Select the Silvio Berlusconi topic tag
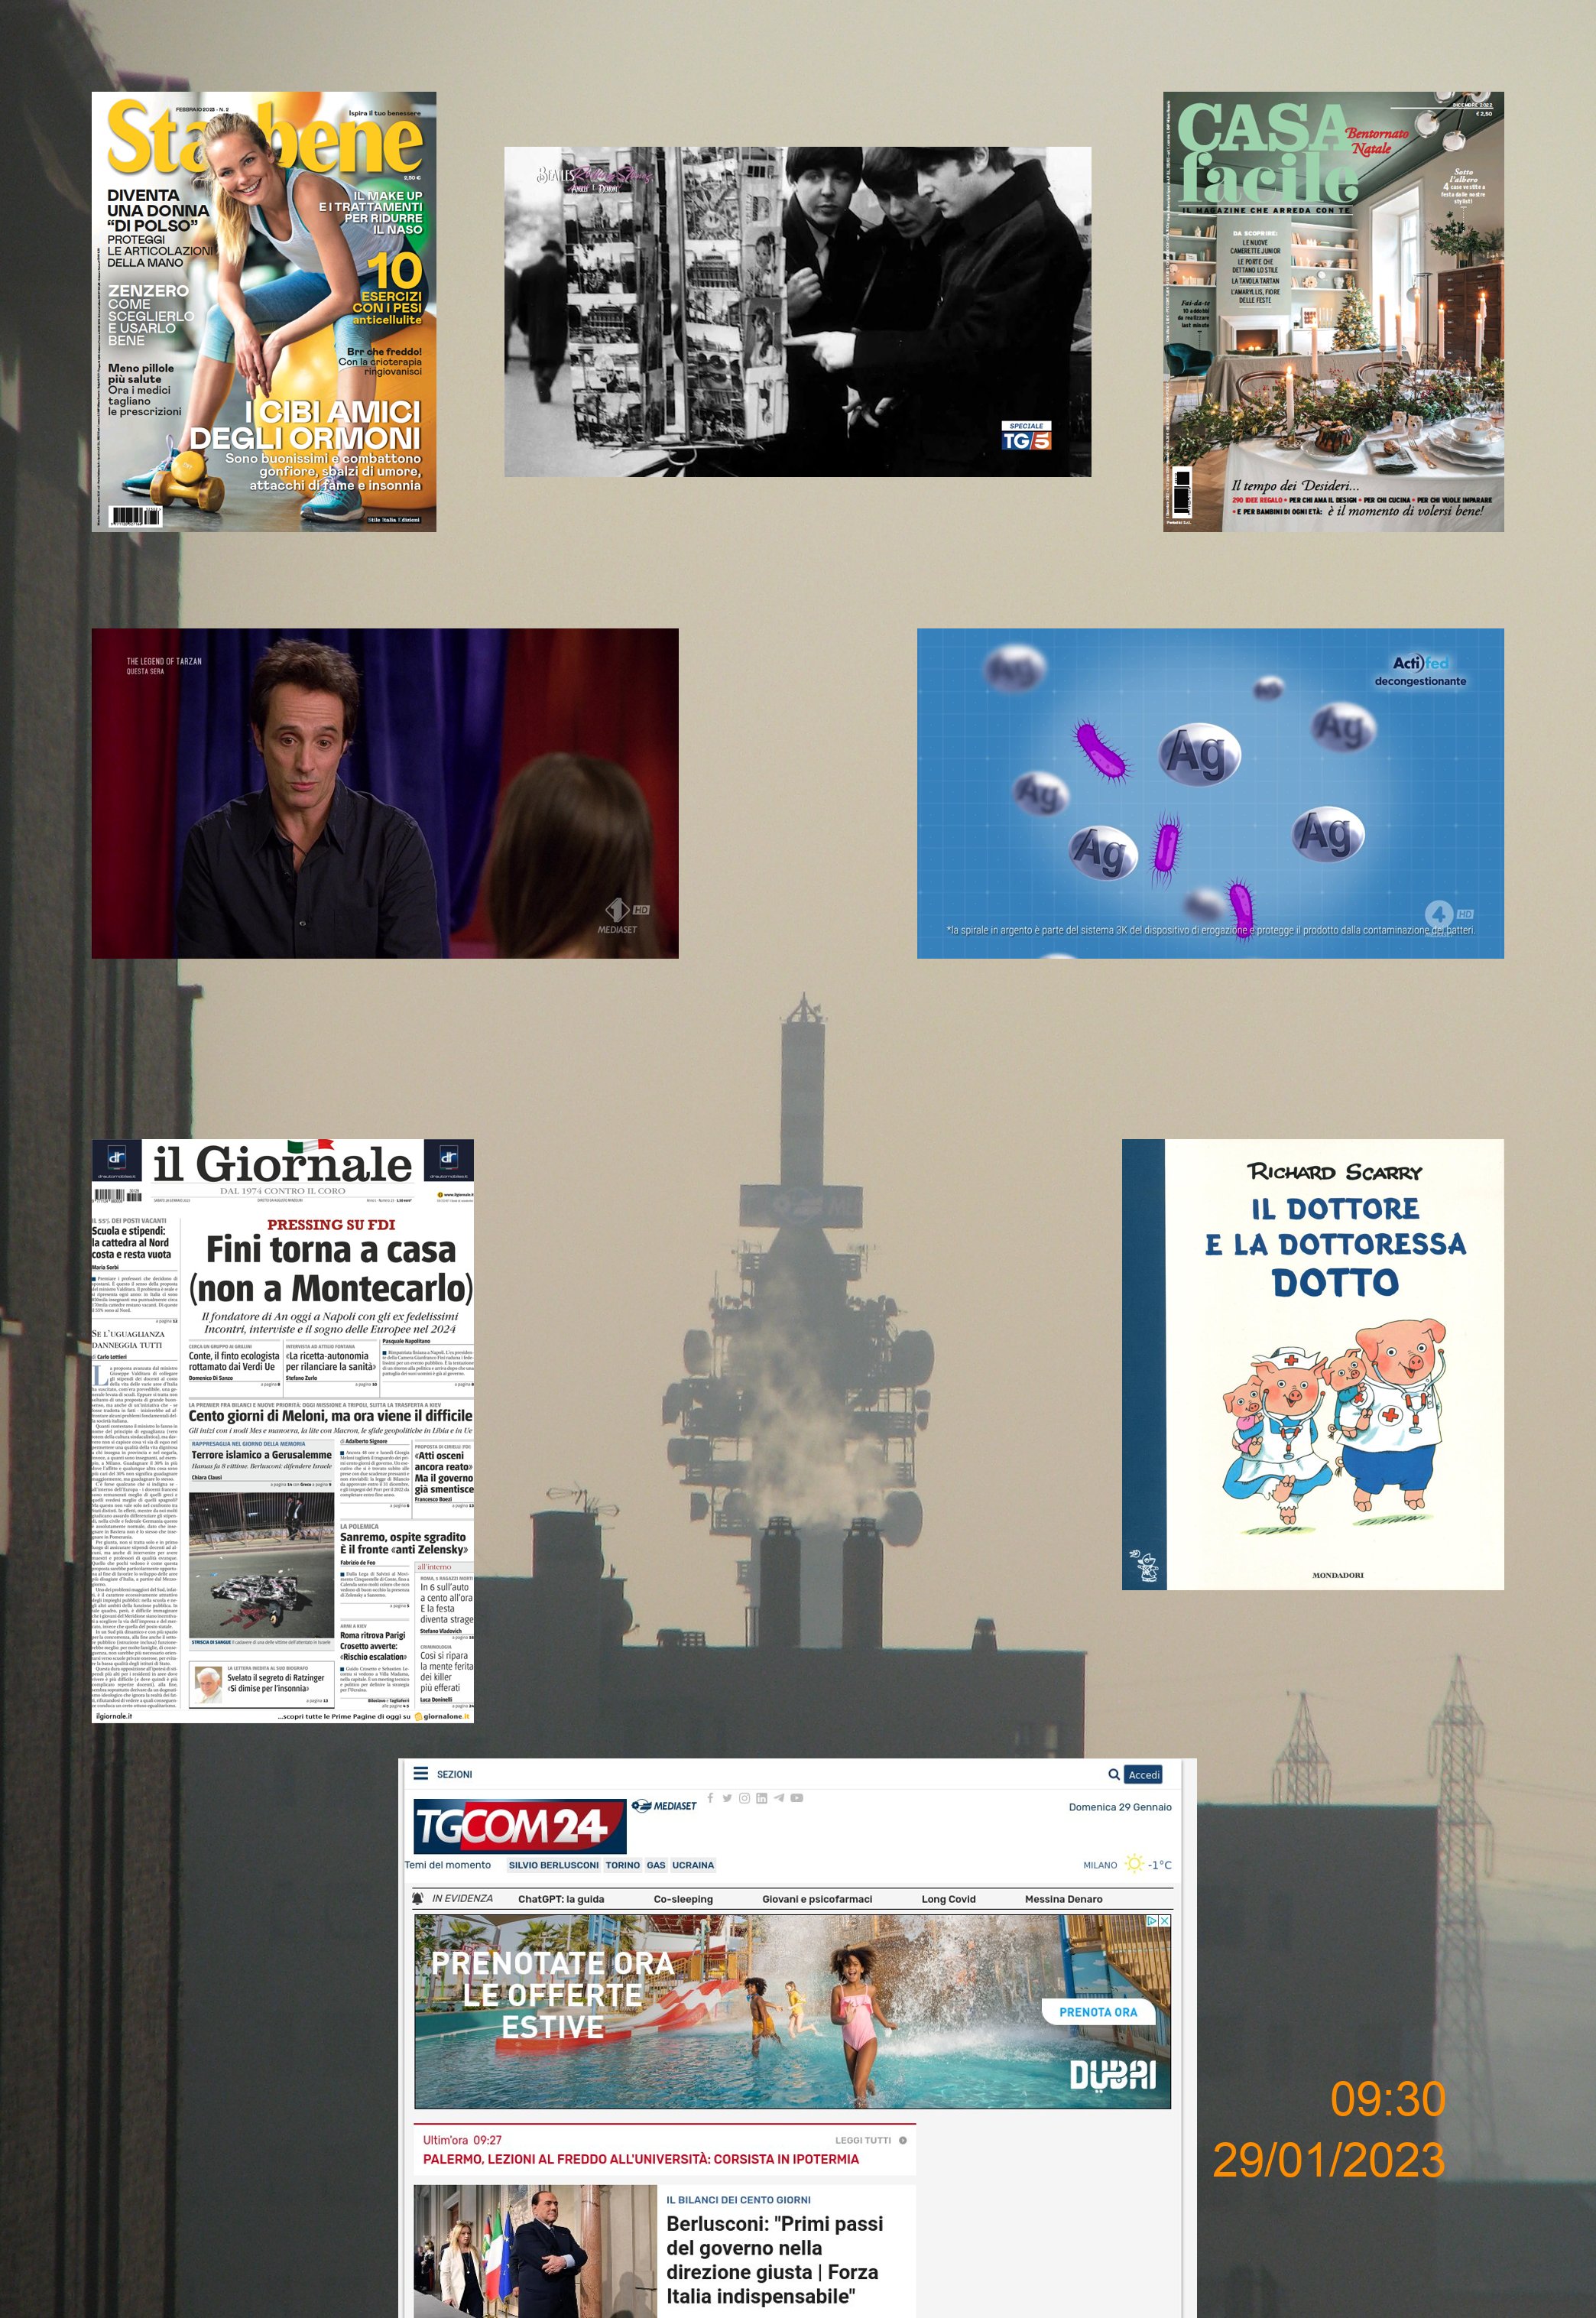The width and height of the screenshot is (1596, 2318). click(x=553, y=1865)
